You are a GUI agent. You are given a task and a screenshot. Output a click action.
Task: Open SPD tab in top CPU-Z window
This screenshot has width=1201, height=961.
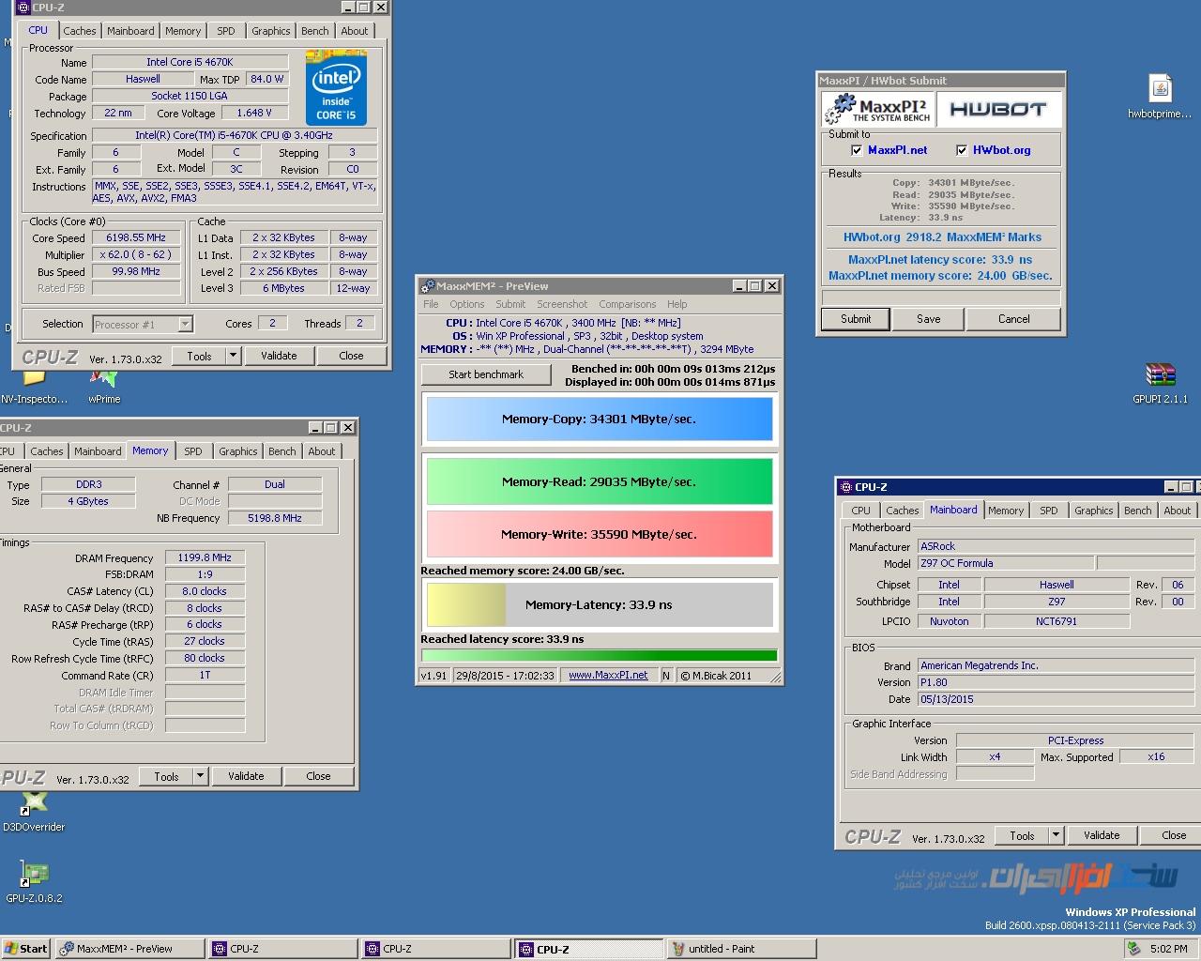226,31
